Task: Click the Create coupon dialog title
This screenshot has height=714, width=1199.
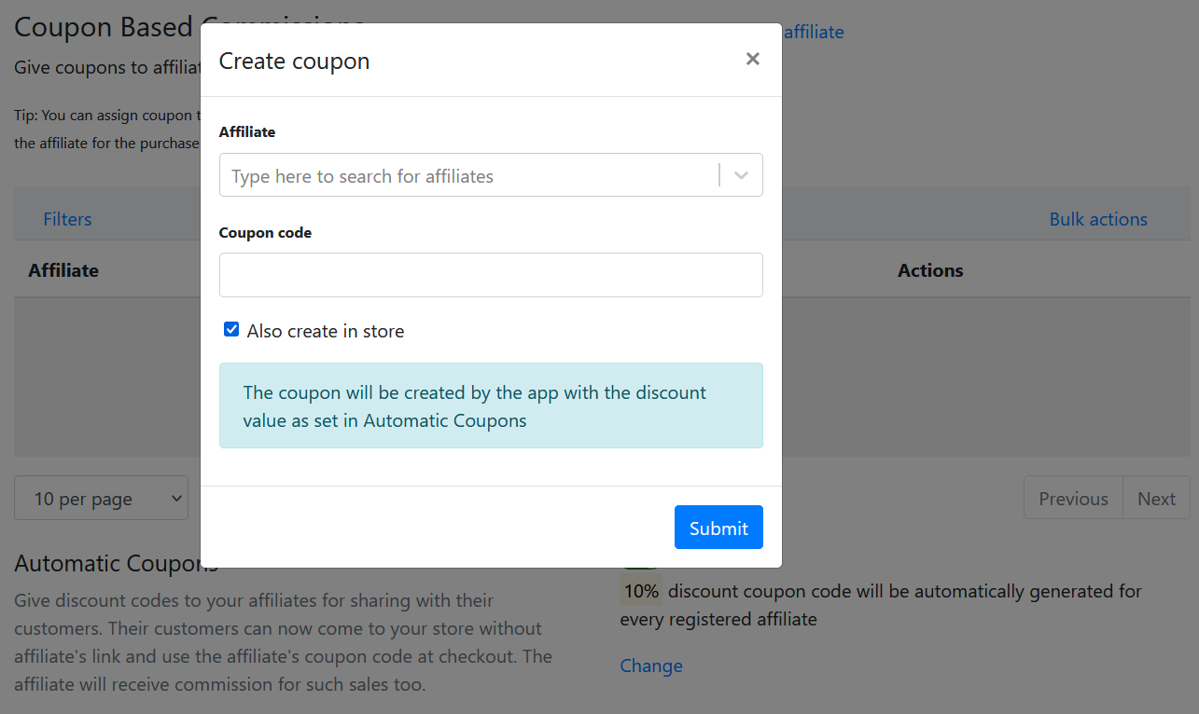Action: tap(294, 62)
